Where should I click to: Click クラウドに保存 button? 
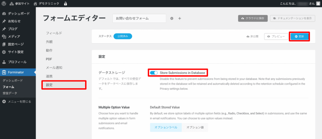point(253,19)
